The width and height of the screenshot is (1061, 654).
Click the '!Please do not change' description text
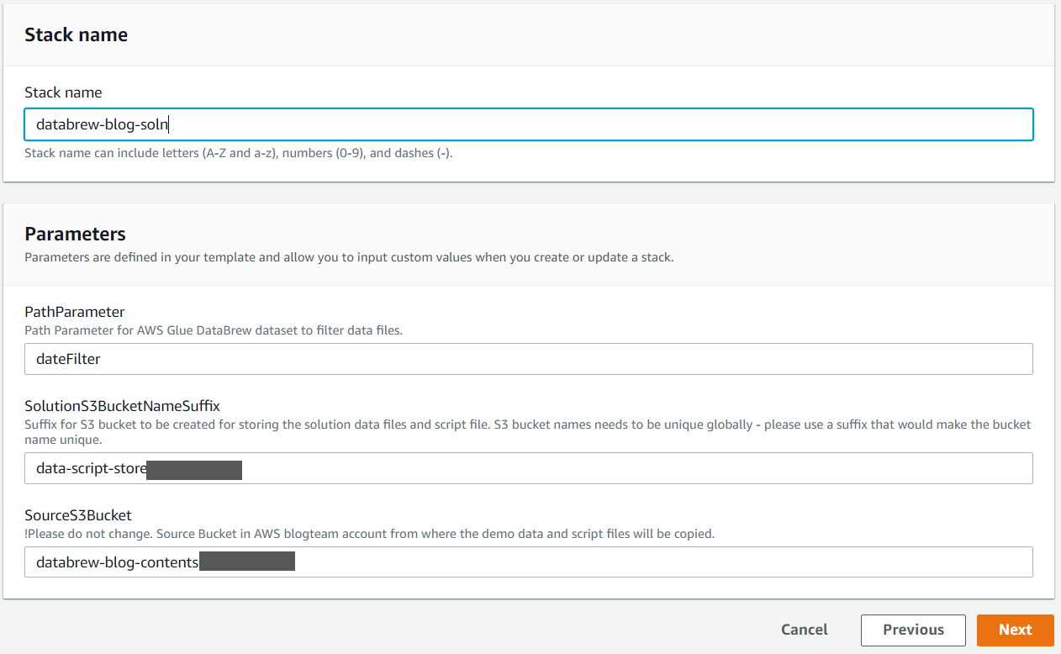coord(369,534)
